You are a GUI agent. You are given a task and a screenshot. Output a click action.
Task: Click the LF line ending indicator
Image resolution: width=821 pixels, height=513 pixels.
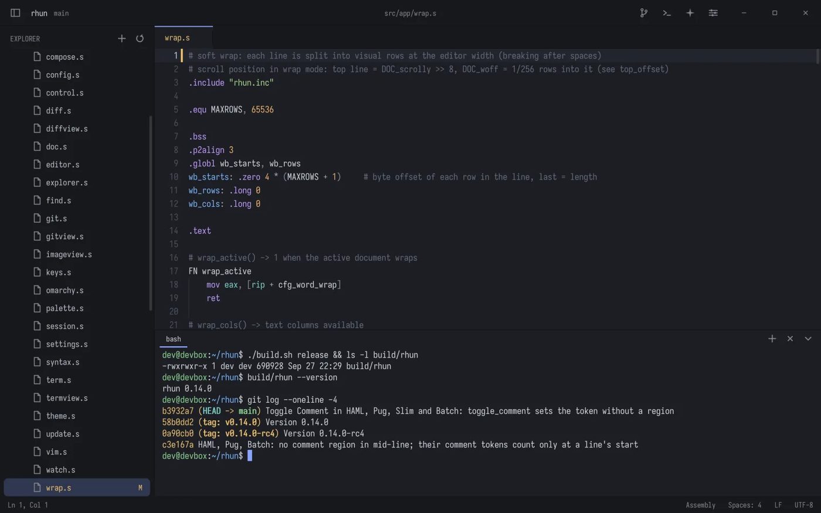(778, 505)
